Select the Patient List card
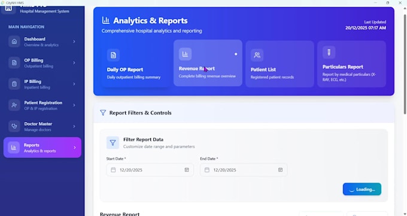Image resolution: width=407 pixels, height=216 pixels. (x=280, y=64)
